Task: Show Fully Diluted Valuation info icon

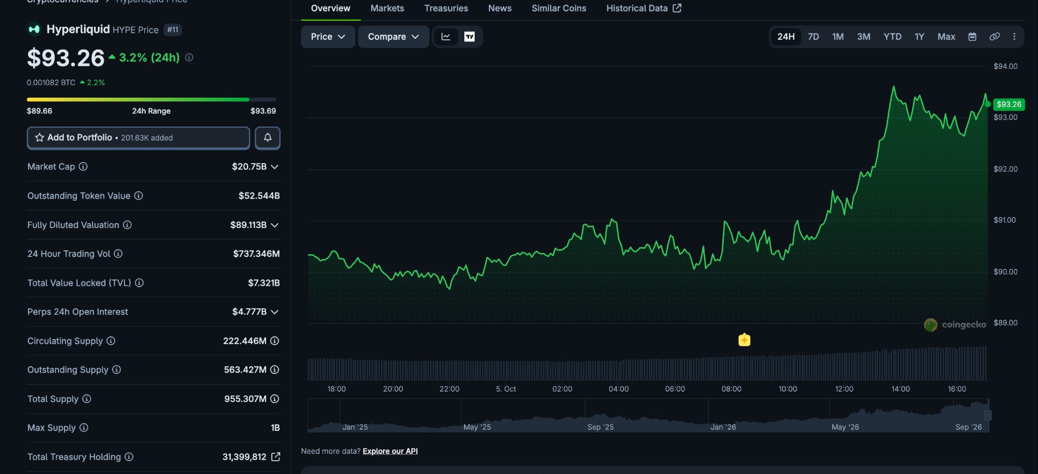Action: [x=127, y=225]
